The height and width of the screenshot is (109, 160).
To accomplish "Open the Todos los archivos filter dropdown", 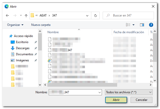I will [x=129, y=92].
